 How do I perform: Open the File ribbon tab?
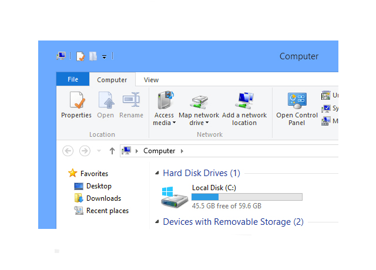point(73,79)
